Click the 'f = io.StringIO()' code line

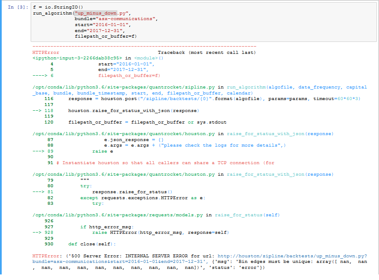pyautogui.click(x=58, y=7)
